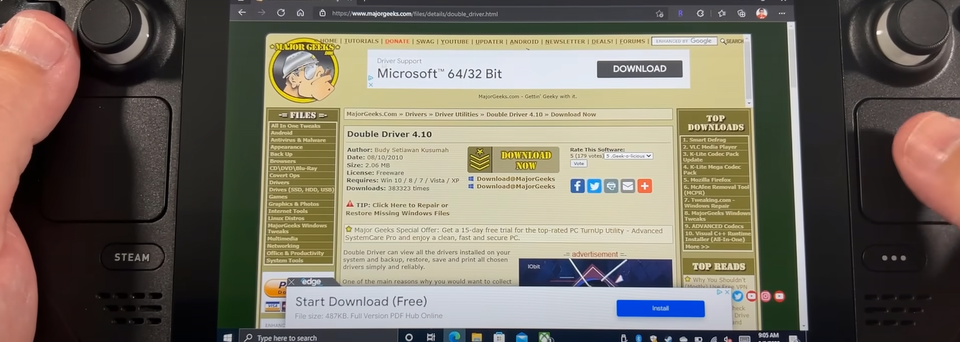Open the browser three-dot settings menu
The image size is (960, 342).
click(x=782, y=13)
